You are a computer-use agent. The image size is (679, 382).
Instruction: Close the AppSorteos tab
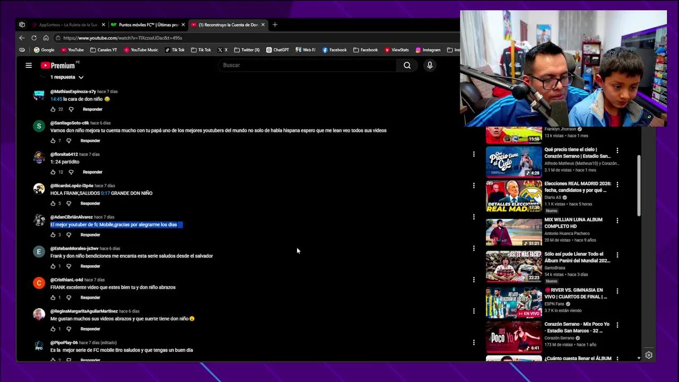tap(103, 24)
